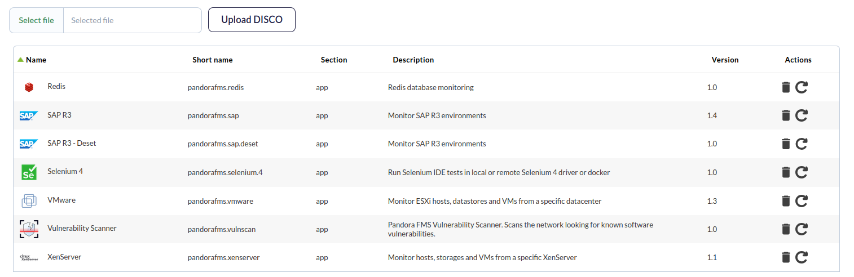Click short name pandorafms.sap

[213, 116]
